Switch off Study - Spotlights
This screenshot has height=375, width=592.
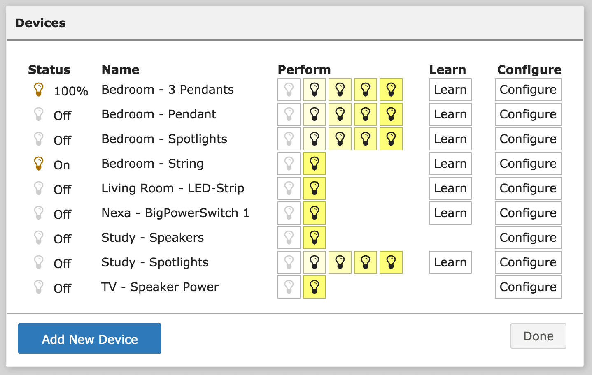(x=289, y=262)
